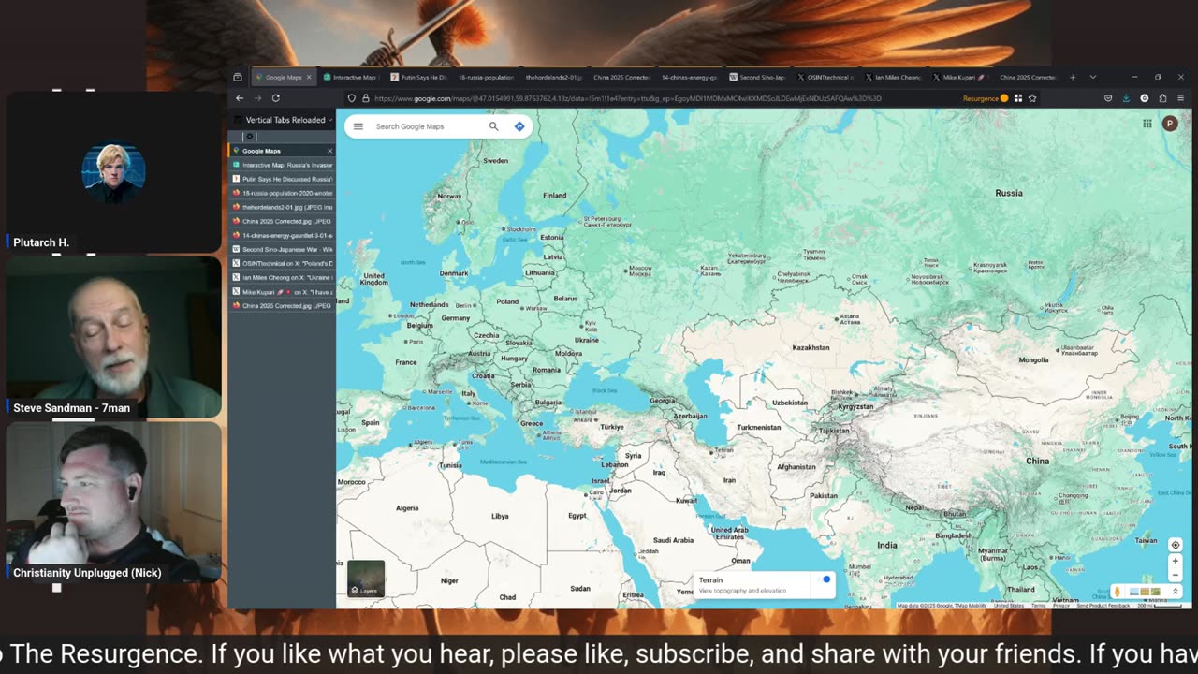This screenshot has height=674, width=1198.
Task: Open the Google Maps hamburger menu
Action: pos(358,126)
